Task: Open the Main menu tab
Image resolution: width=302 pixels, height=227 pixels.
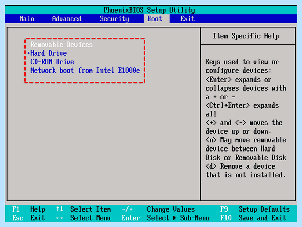Action: click(x=27, y=19)
